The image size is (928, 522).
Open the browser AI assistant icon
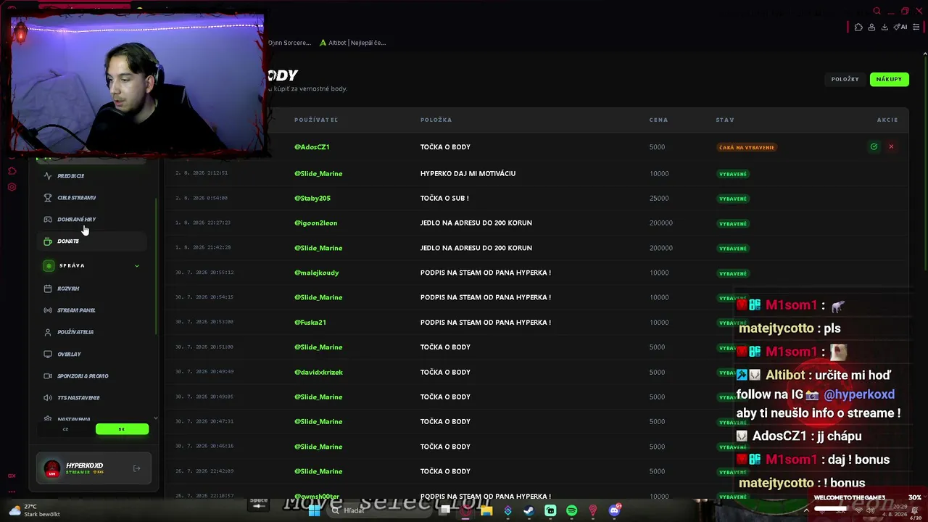900,27
